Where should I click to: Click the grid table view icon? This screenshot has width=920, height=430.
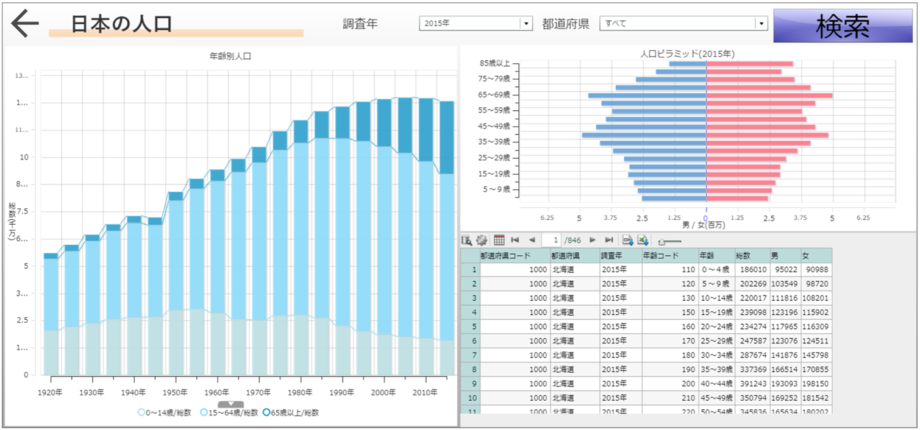click(499, 240)
